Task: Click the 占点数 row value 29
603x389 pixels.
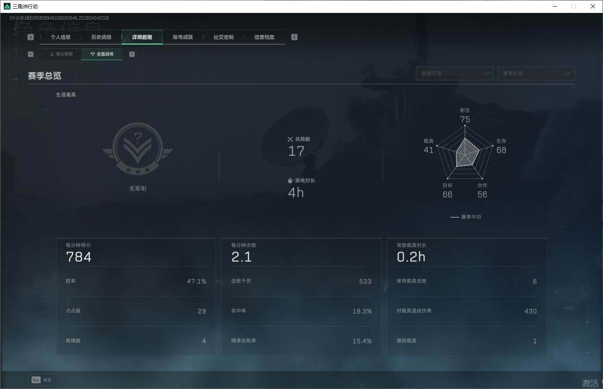Action: [x=202, y=311]
